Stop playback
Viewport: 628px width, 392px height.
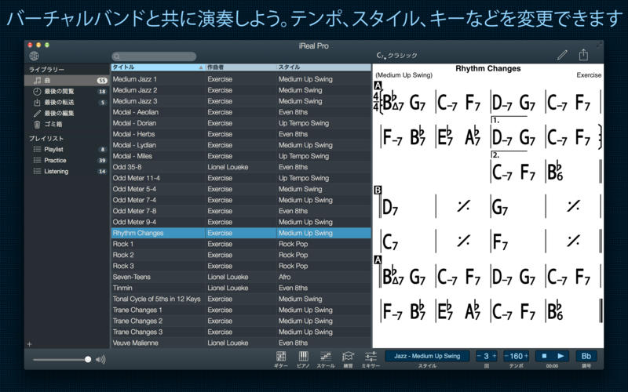(x=544, y=356)
